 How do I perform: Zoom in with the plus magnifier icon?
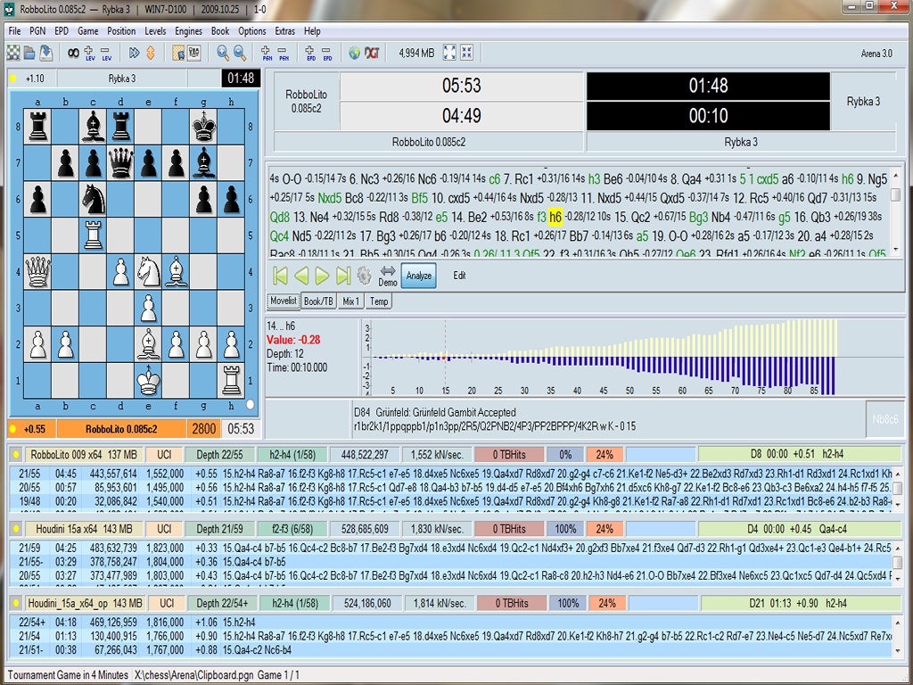point(222,53)
